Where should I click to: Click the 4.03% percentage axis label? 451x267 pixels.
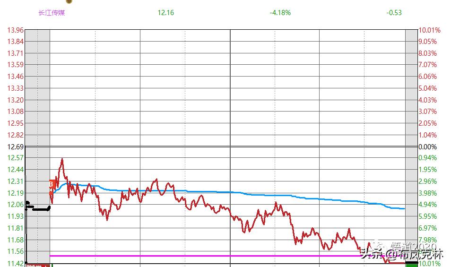(x=427, y=100)
